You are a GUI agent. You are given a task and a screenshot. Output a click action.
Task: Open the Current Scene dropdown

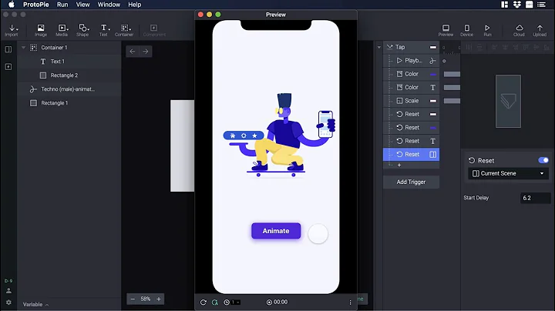point(508,173)
